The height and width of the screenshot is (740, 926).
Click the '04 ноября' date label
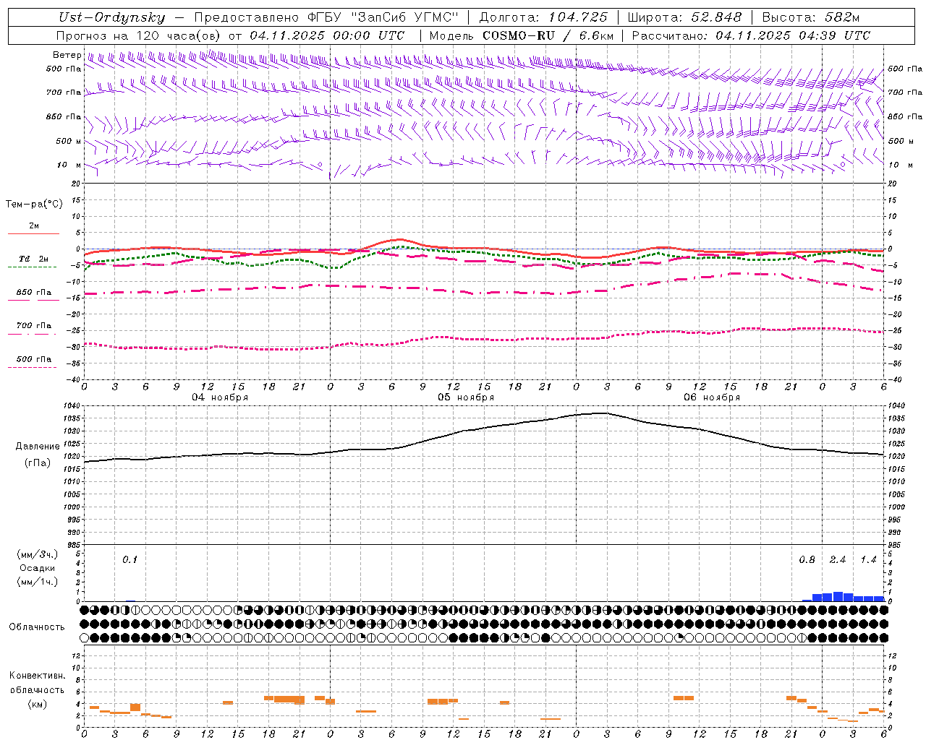click(x=220, y=397)
